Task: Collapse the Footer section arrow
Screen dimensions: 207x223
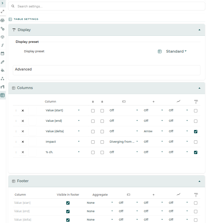Action: tap(200, 181)
